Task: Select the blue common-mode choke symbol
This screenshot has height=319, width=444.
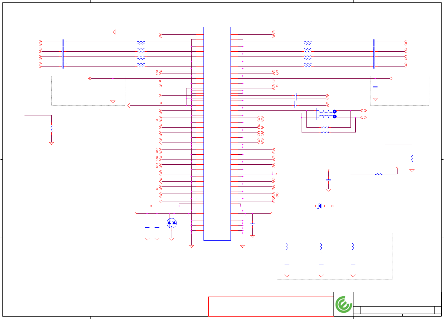Action: [326, 114]
